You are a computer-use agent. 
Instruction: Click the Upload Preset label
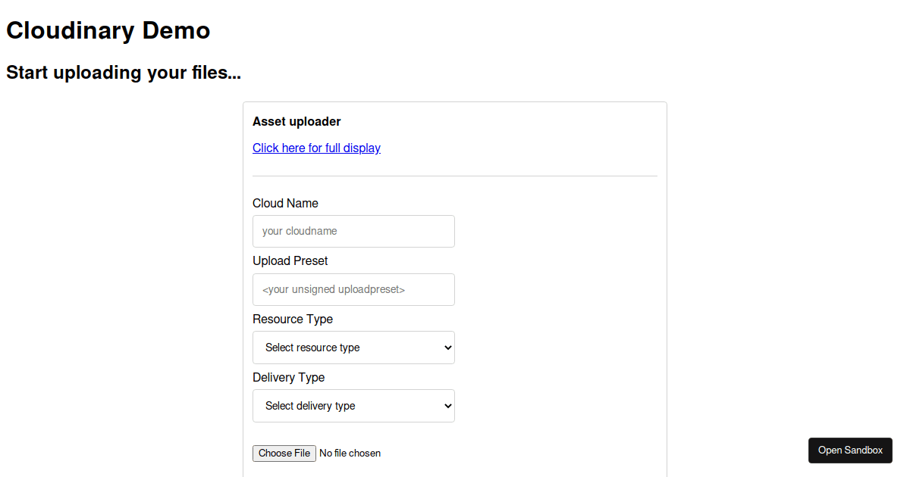(x=290, y=260)
